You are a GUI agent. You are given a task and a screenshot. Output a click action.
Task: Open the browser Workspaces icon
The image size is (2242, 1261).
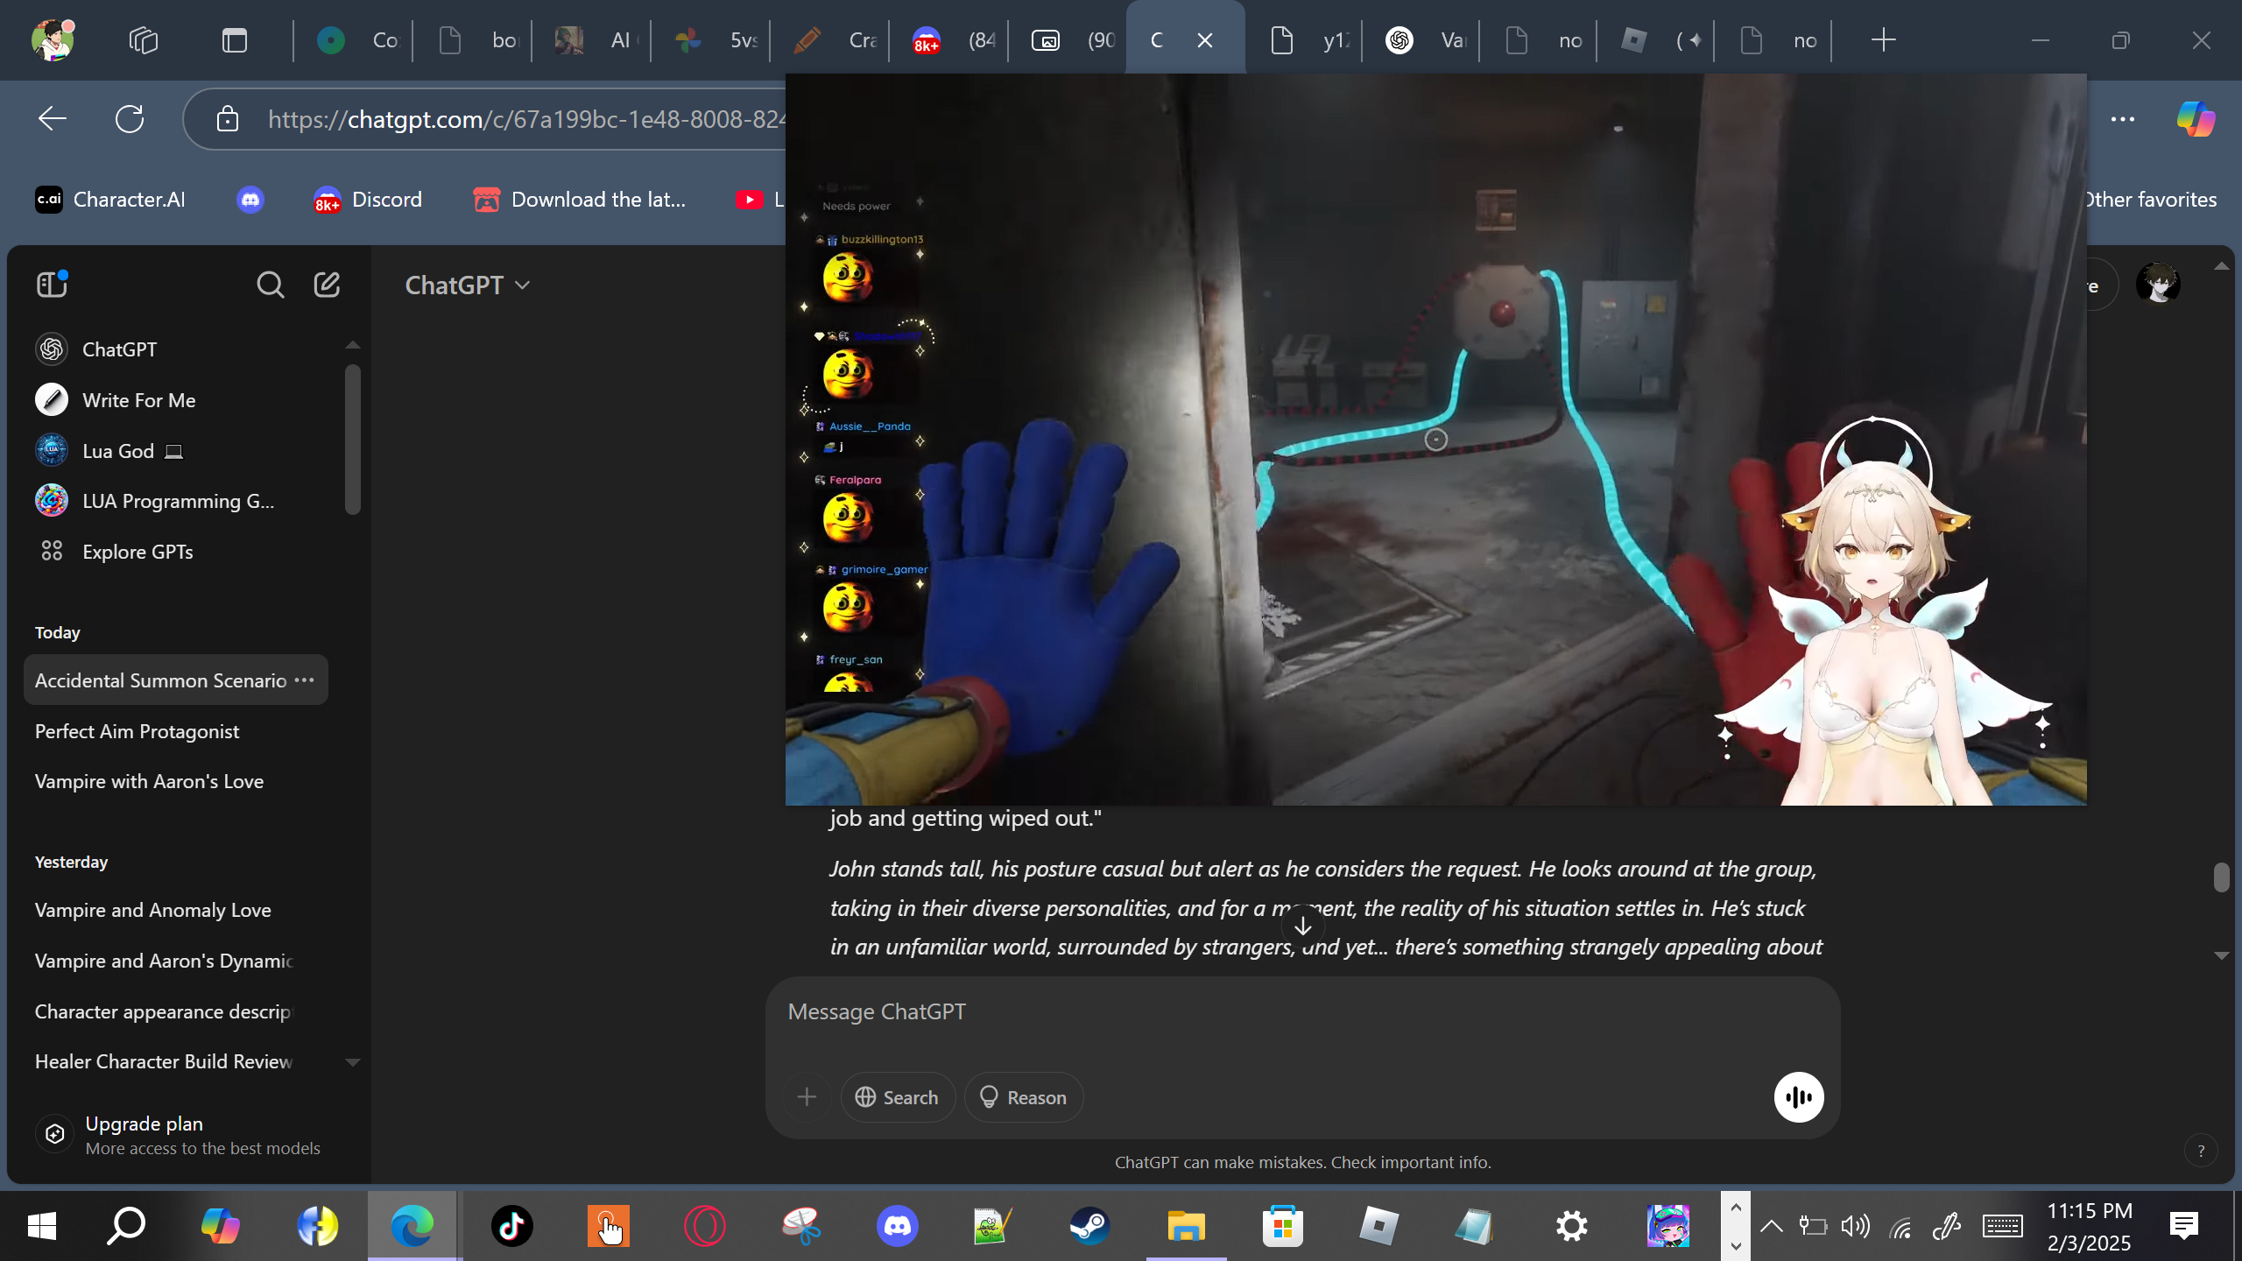pyautogui.click(x=144, y=40)
